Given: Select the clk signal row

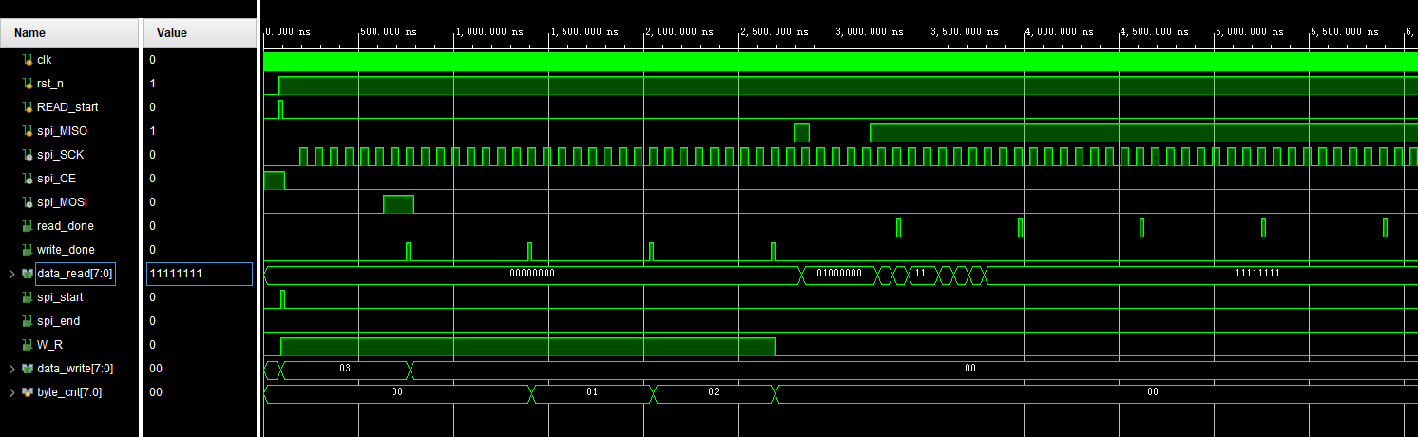Looking at the screenshot, I should pos(70,60).
